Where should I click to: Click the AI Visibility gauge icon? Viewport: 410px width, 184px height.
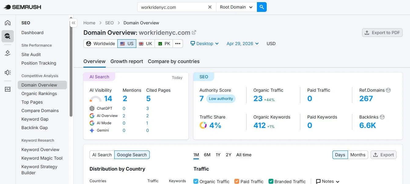(x=96, y=99)
